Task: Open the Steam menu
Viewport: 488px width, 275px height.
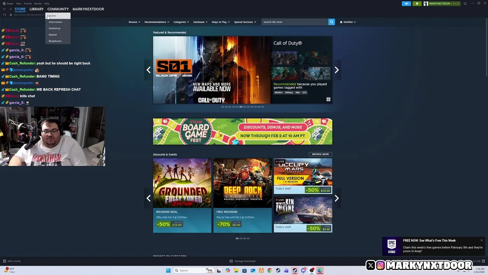Action: 10,3
